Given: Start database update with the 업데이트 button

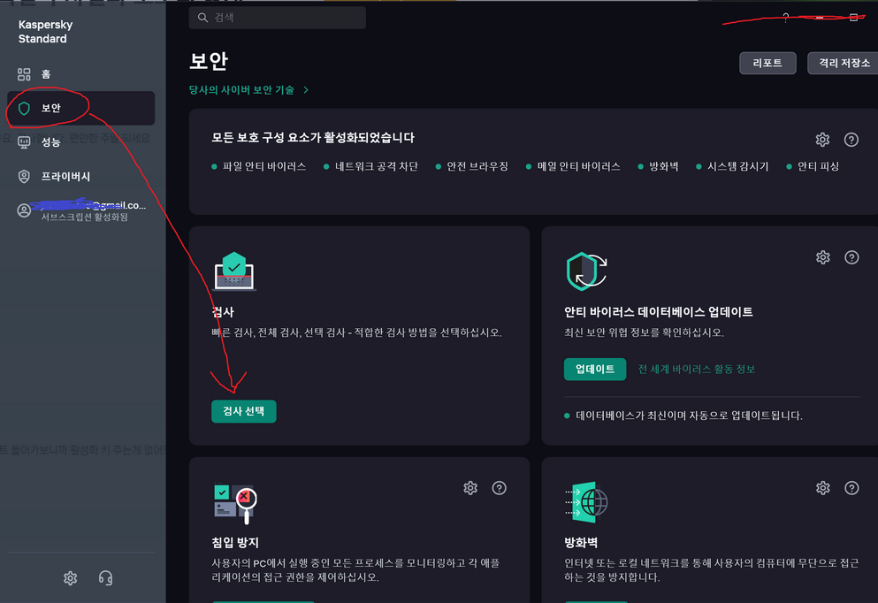Looking at the screenshot, I should pyautogui.click(x=595, y=369).
